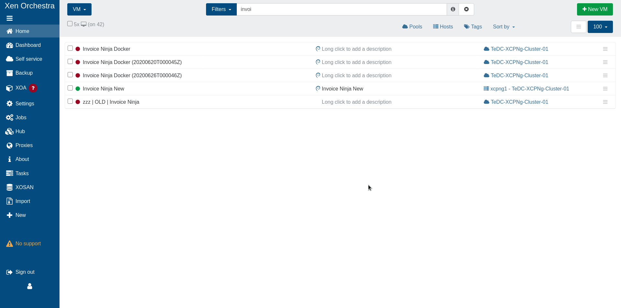Click the New VM button
Image resolution: width=621 pixels, height=308 pixels.
[x=595, y=9]
